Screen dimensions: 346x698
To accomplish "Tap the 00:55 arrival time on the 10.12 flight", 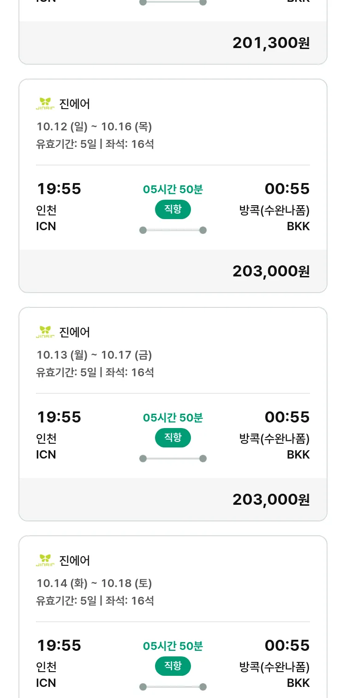I will tap(287, 189).
